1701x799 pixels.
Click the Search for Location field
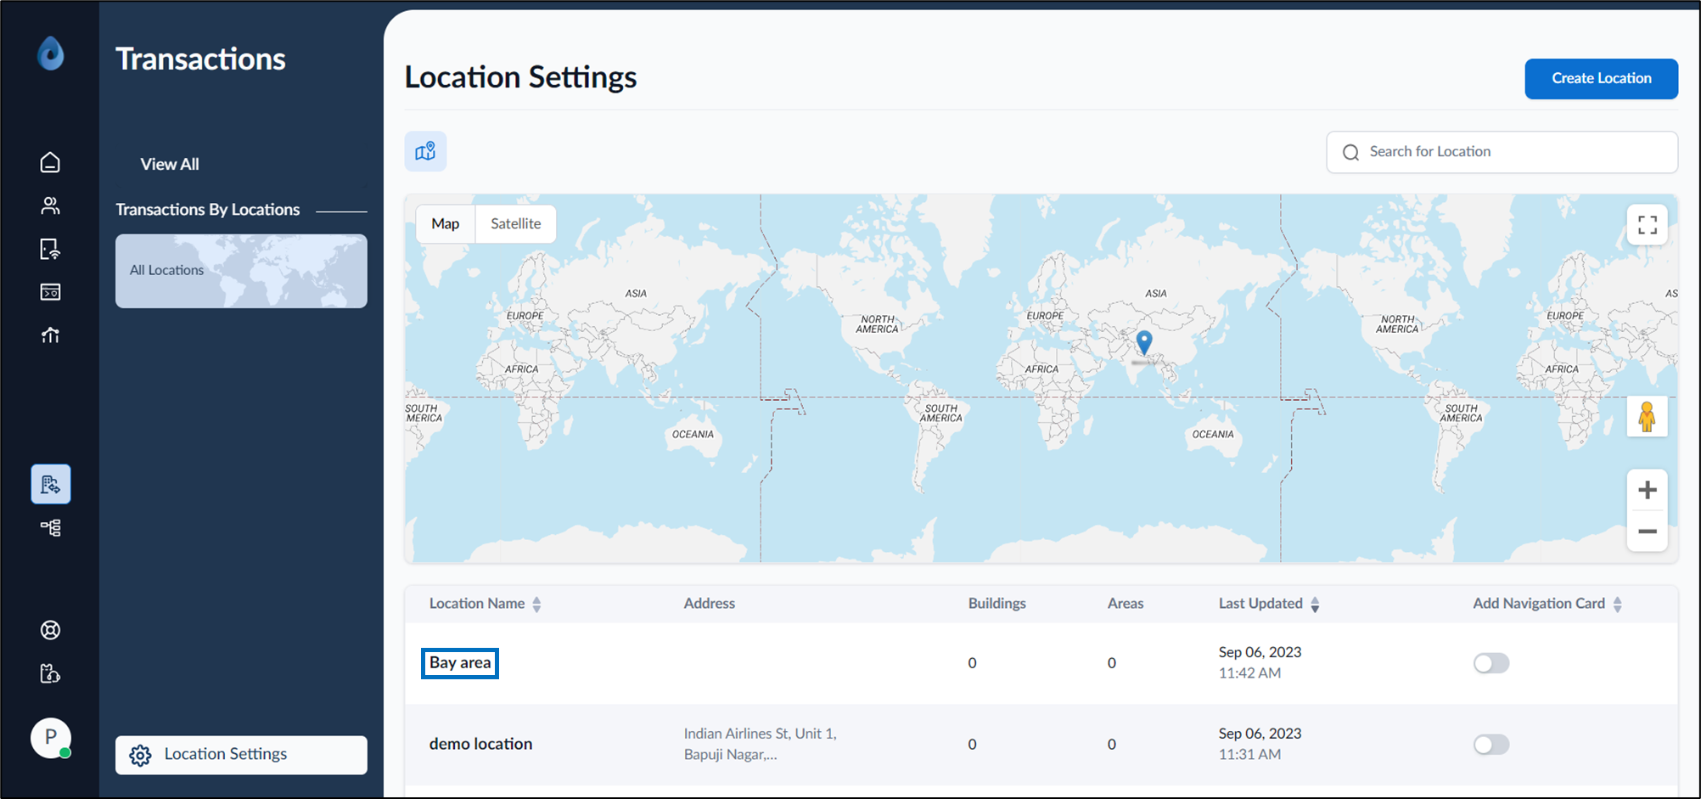tap(1502, 152)
